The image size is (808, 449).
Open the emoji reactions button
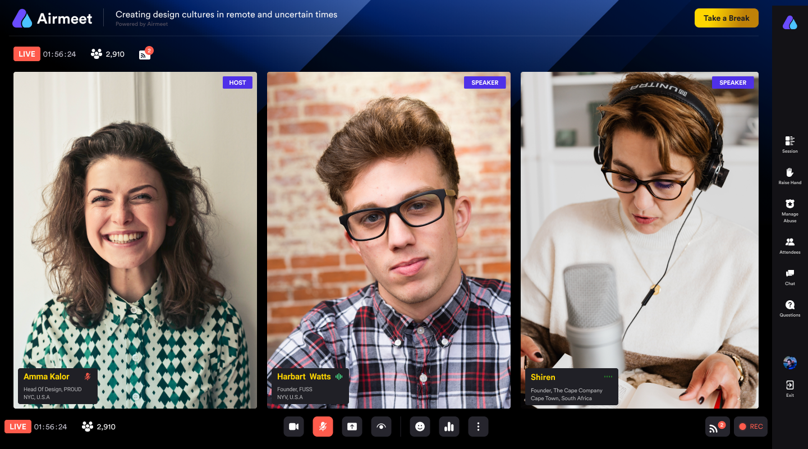(x=420, y=427)
